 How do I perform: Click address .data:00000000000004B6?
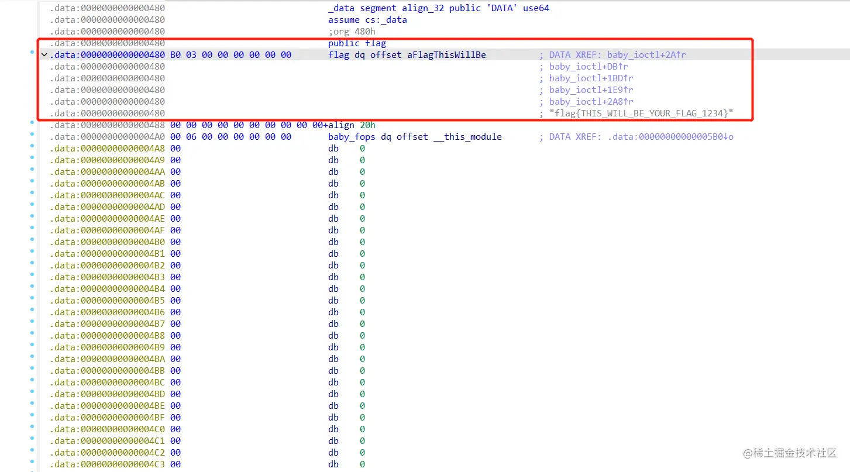pos(107,312)
